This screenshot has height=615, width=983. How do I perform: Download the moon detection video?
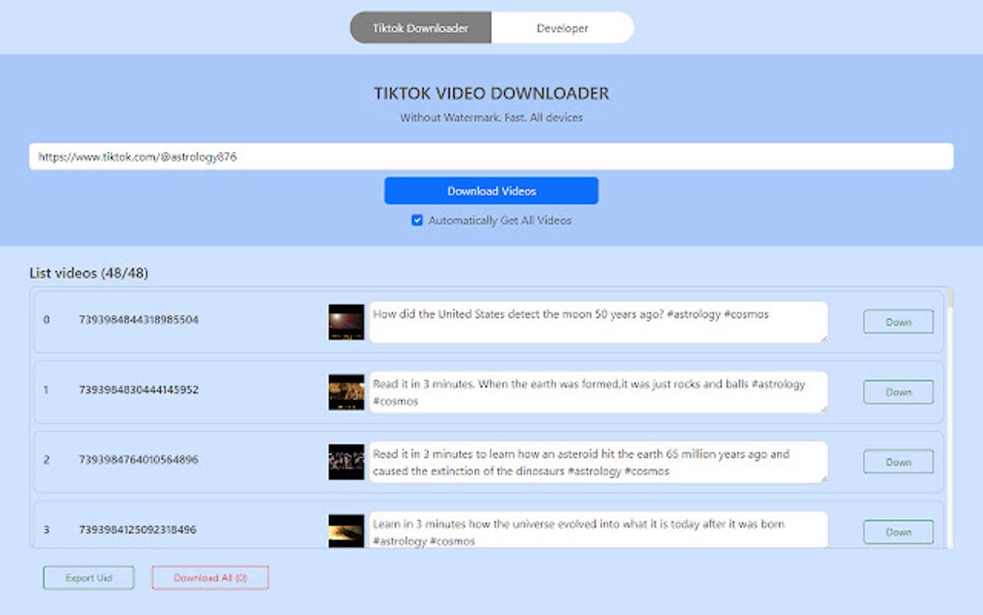coord(897,322)
